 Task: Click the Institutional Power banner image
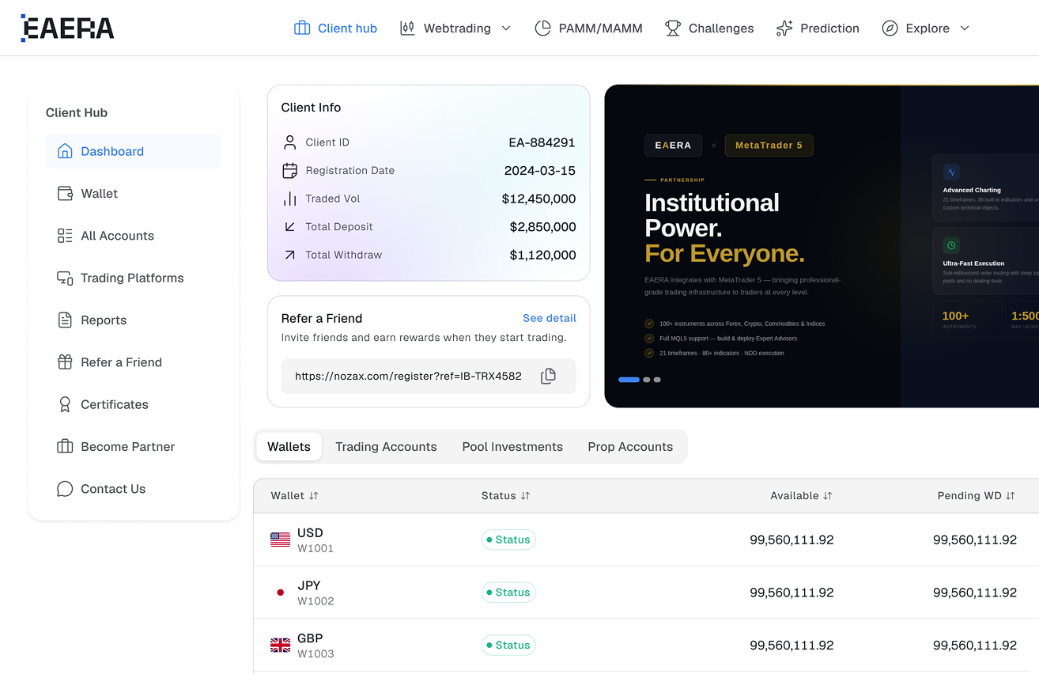(x=822, y=246)
